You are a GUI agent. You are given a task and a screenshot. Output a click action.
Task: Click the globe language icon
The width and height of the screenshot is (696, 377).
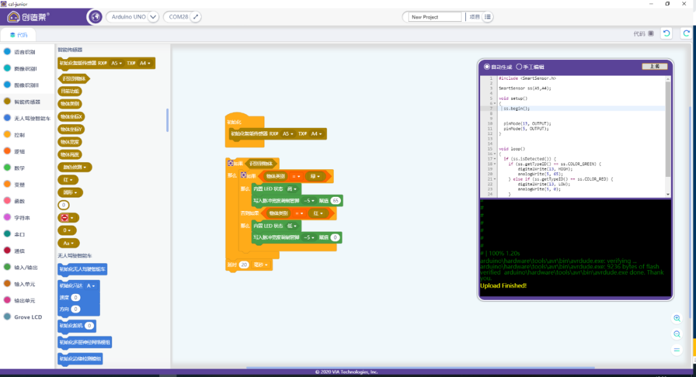pyautogui.click(x=94, y=17)
